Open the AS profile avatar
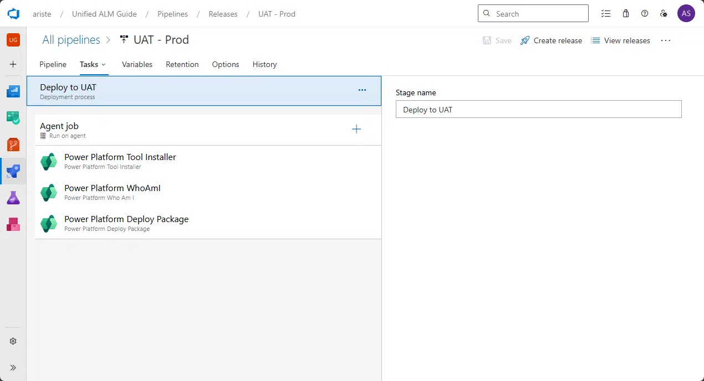 pos(686,13)
